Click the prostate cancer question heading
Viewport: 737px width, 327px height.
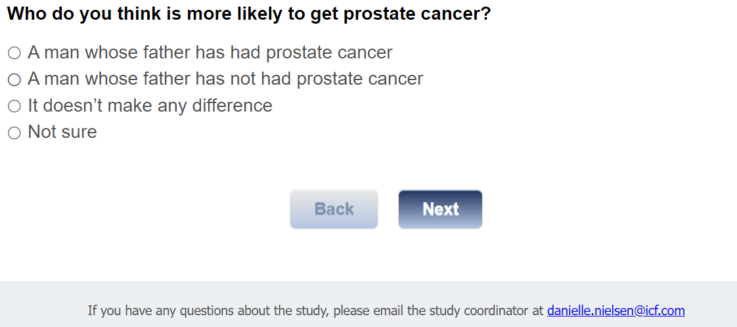(x=249, y=14)
